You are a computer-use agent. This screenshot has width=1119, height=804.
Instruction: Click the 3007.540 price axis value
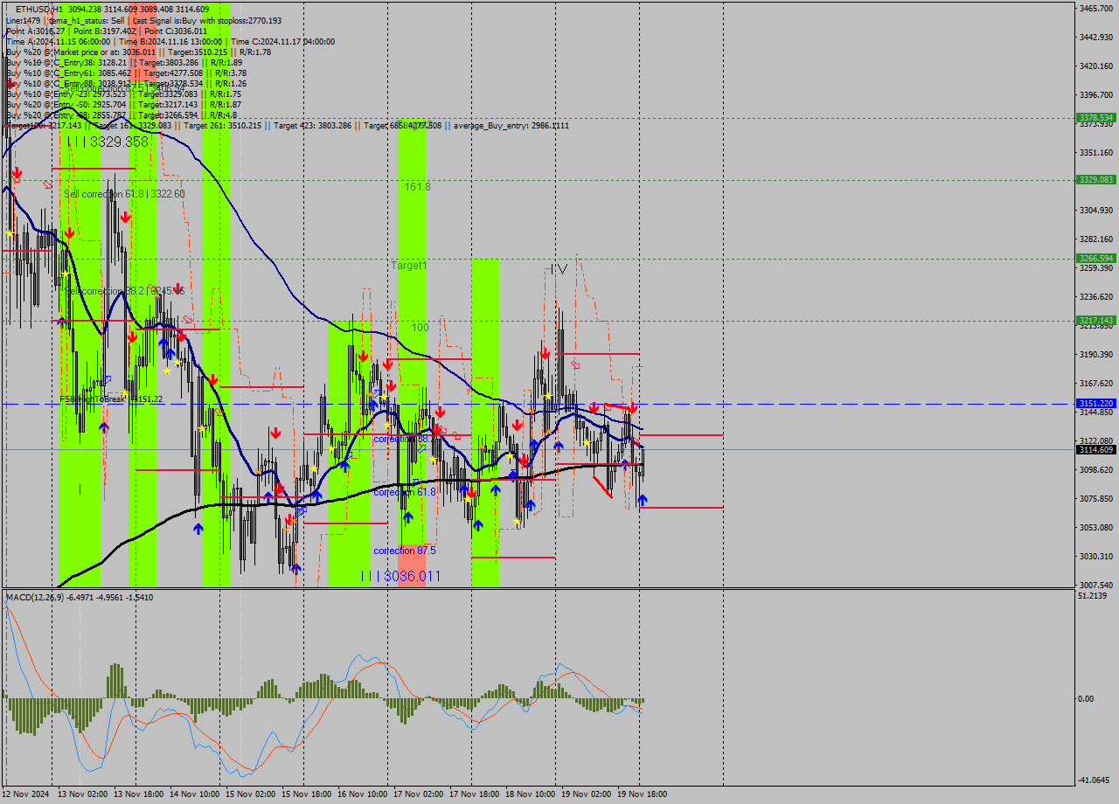point(1096,585)
